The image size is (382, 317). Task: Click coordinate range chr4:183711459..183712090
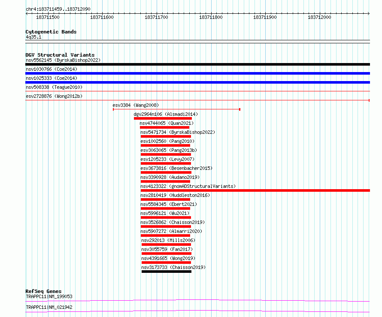click(x=58, y=9)
